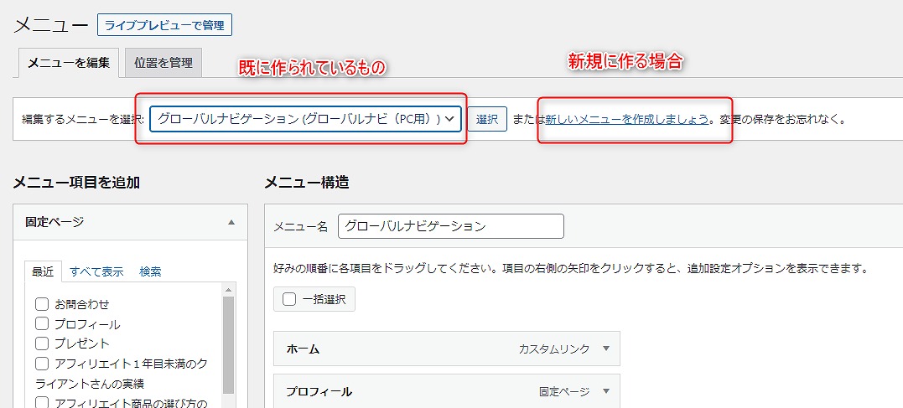Open the すべて表示 tab
The image size is (903, 408).
[x=96, y=271]
